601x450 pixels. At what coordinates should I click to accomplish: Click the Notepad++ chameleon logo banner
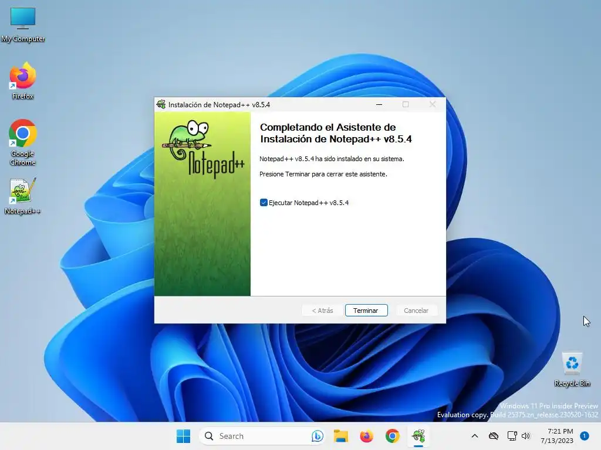[202, 203]
